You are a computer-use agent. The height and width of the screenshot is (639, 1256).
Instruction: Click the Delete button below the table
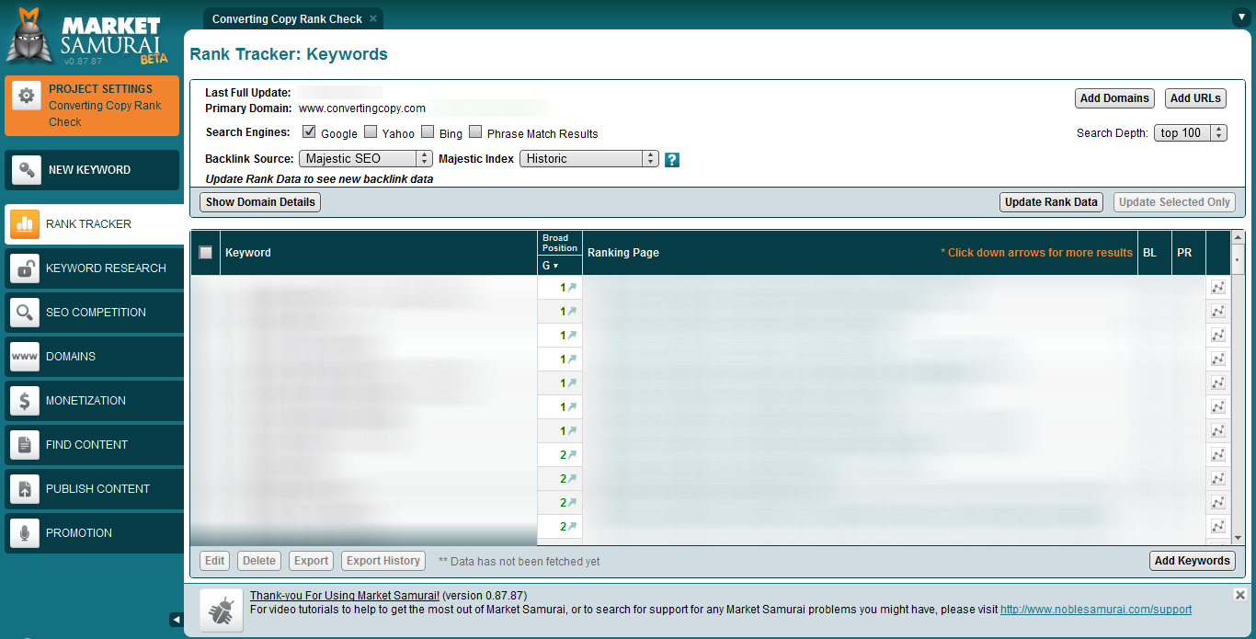[259, 561]
